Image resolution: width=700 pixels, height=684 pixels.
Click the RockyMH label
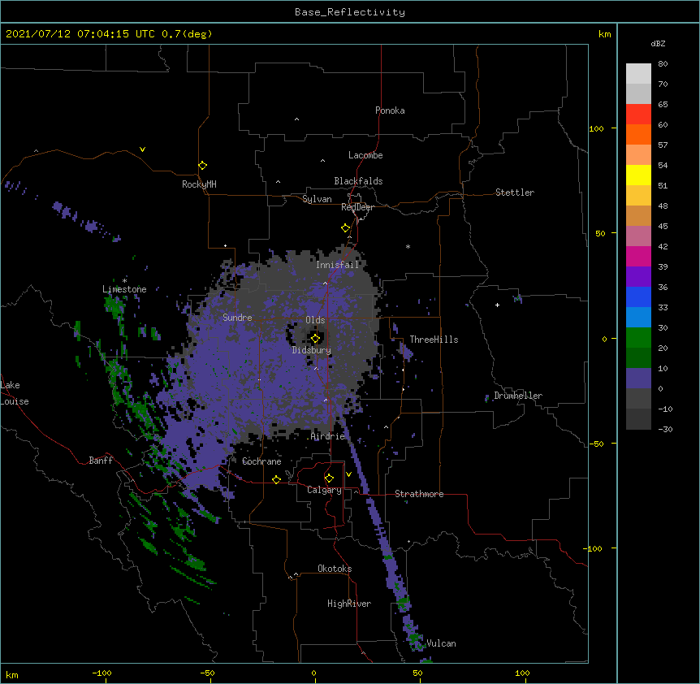tap(199, 184)
